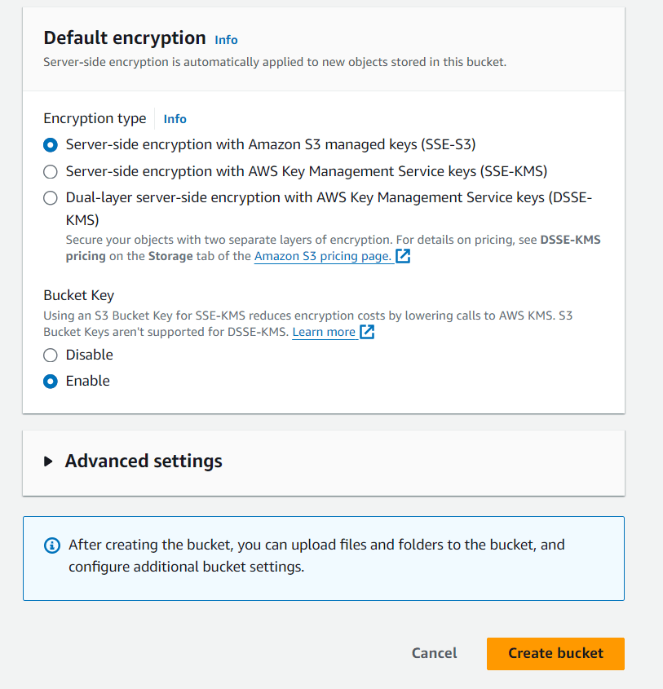Set Bucket Key to Enable
Image resolution: width=663 pixels, height=689 pixels.
[x=51, y=381]
